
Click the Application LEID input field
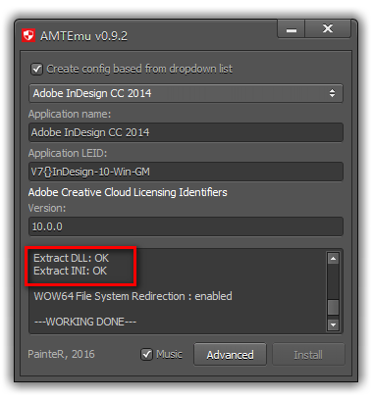[186, 172]
